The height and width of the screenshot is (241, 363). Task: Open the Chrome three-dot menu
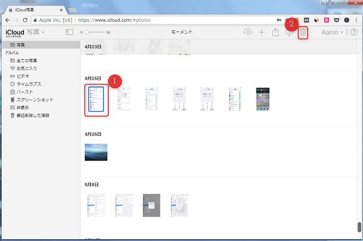click(356, 20)
